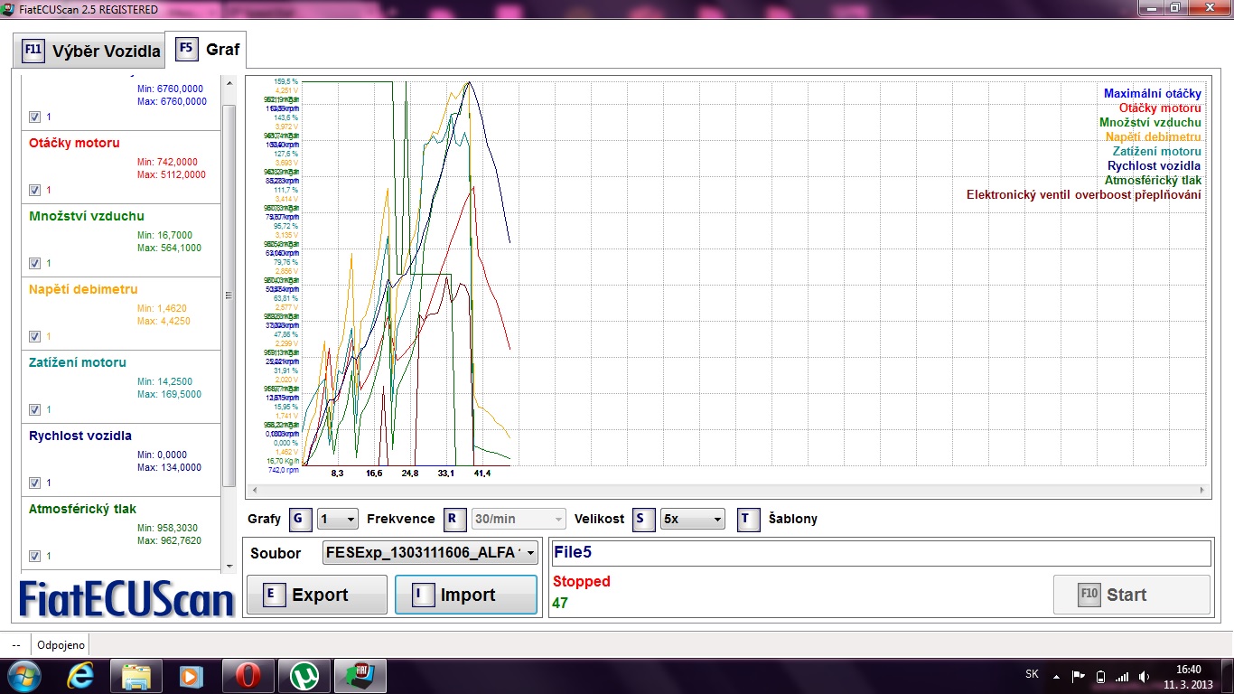Image resolution: width=1234 pixels, height=694 pixels.
Task: Expand the Velikost 5x dropdown
Action: coord(693,520)
